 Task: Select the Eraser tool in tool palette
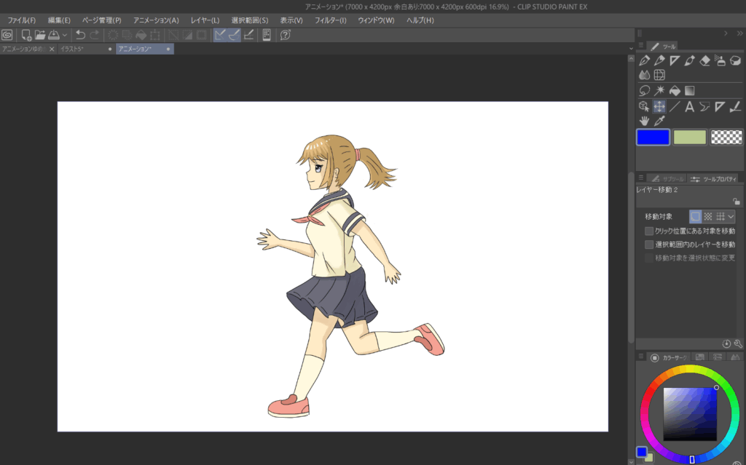(x=704, y=61)
